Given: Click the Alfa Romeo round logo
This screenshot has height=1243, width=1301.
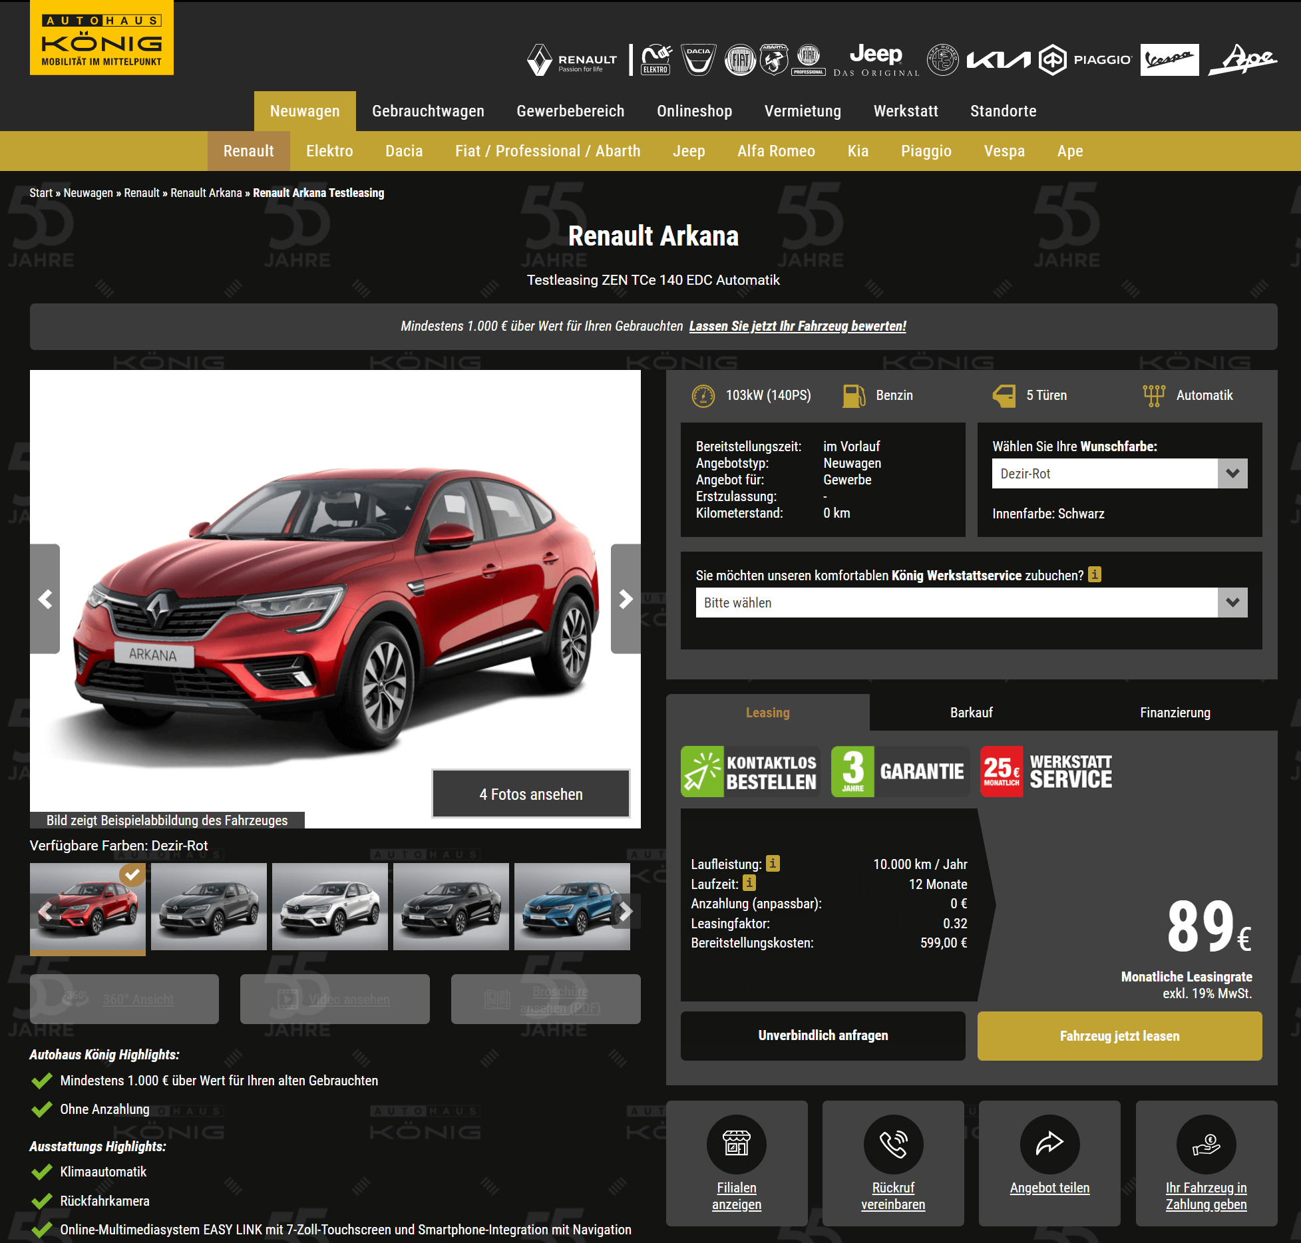Looking at the screenshot, I should pos(943,60).
